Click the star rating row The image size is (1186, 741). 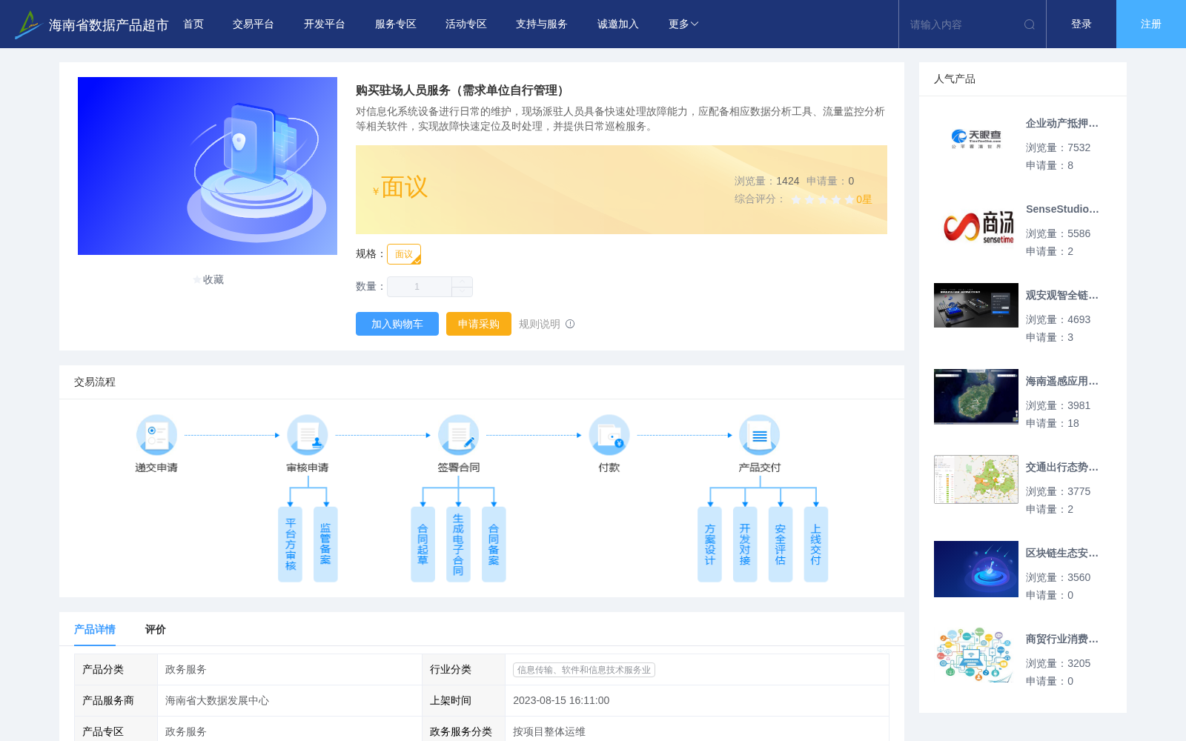[822, 199]
